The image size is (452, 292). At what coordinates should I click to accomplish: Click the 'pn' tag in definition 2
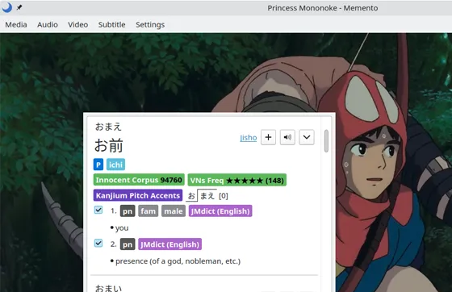(128, 244)
